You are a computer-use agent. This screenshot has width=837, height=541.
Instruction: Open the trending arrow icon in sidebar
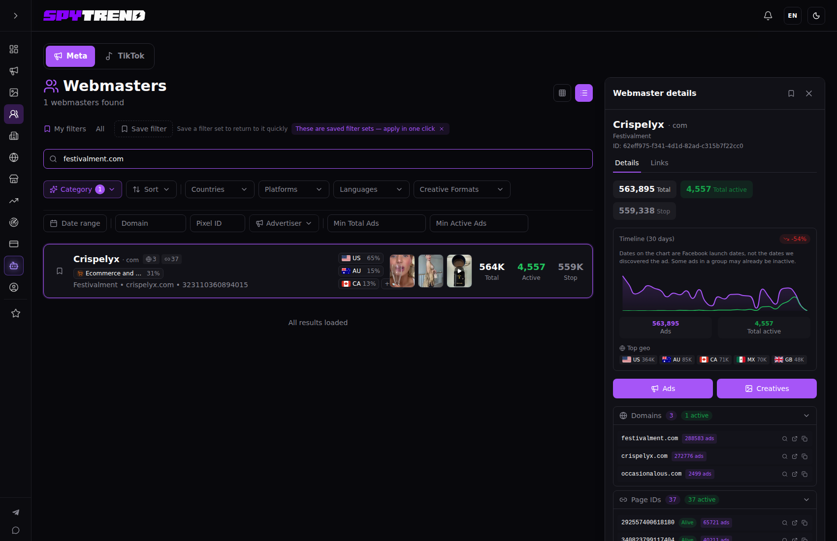click(14, 201)
